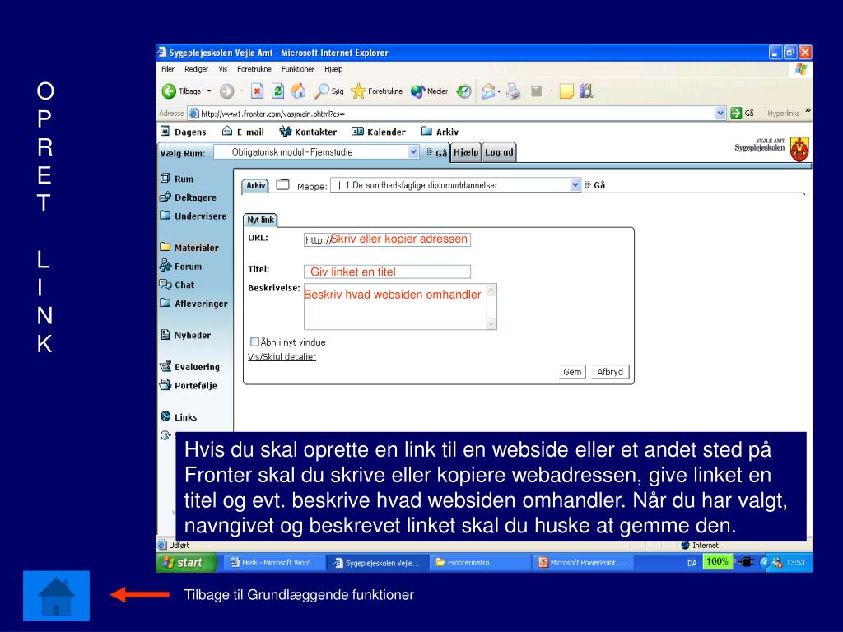The height and width of the screenshot is (632, 843).
Task: Click the IE address bar URL field
Action: click(x=457, y=114)
